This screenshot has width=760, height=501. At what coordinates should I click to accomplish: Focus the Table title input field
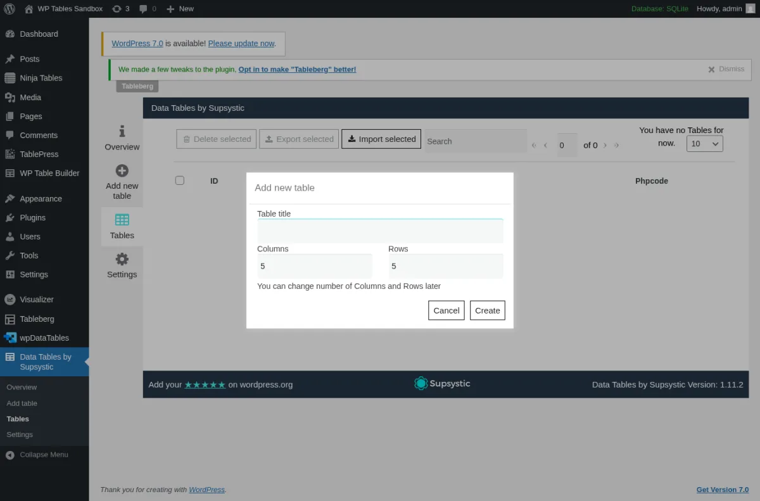(x=380, y=231)
